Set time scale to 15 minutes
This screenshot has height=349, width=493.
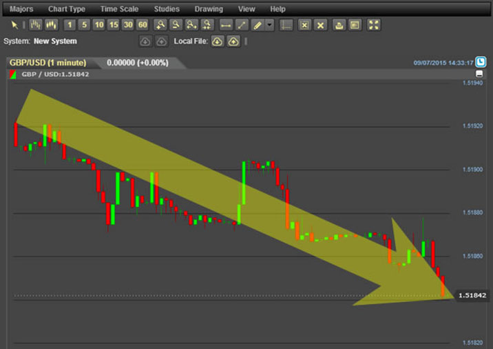pyautogui.click(x=114, y=25)
